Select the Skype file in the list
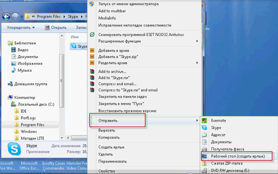The image size is (278, 174). click(x=79, y=46)
